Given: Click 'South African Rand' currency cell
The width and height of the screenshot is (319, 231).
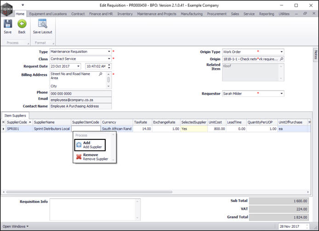Looking at the screenshot, I should (117, 129).
